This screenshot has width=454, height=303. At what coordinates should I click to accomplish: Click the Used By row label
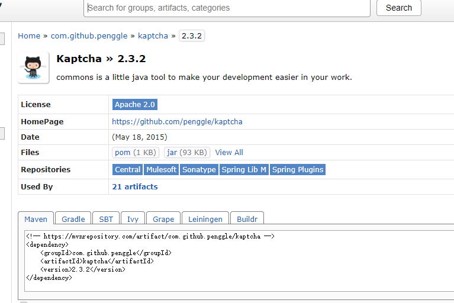click(37, 186)
